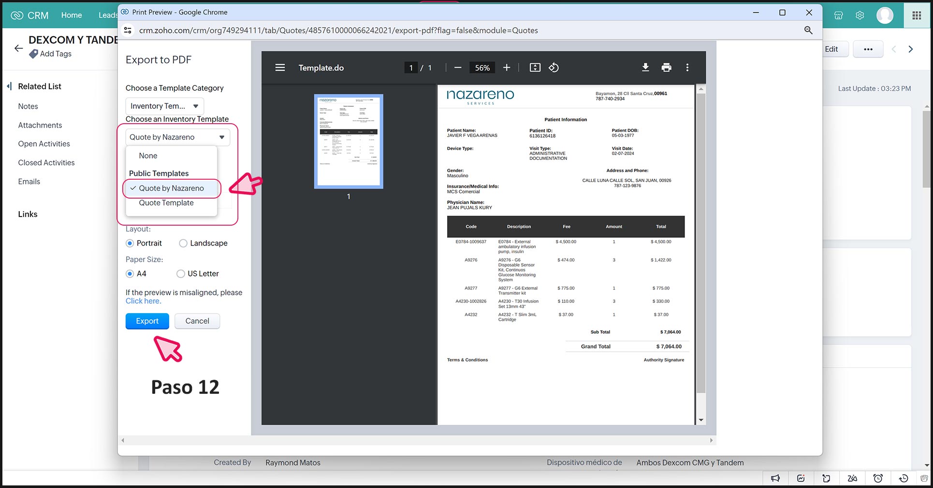Zoom in on the PDF preview

[x=506, y=68]
